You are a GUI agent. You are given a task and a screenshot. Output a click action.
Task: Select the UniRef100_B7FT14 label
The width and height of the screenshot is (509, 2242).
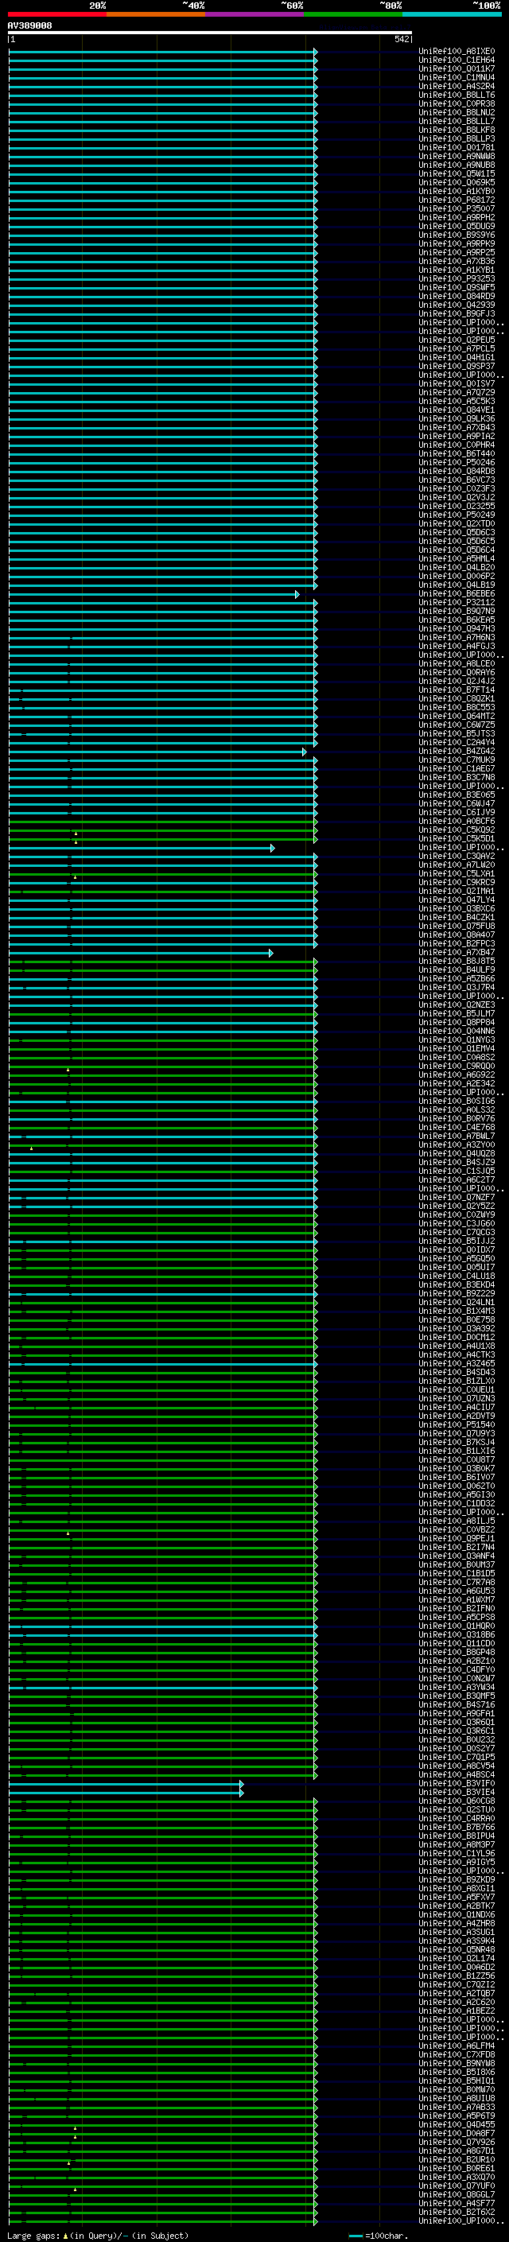coord(457,690)
